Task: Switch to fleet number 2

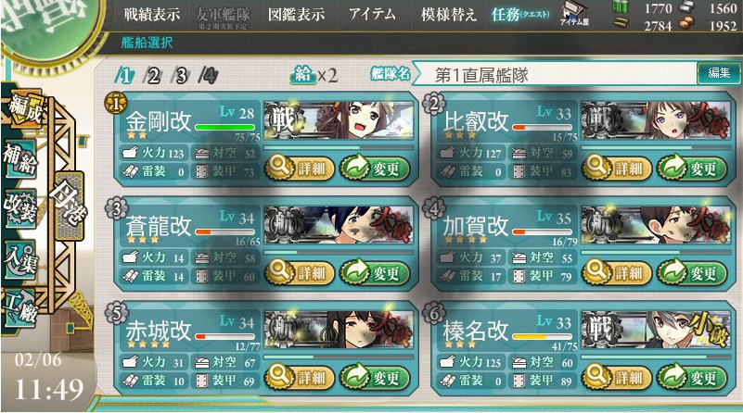Action: tap(152, 75)
